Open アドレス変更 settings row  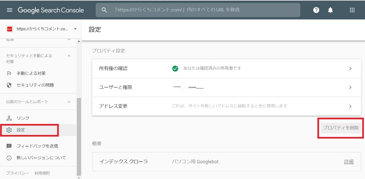[223, 106]
